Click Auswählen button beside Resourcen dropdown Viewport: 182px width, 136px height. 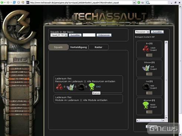[x=157, y=32]
